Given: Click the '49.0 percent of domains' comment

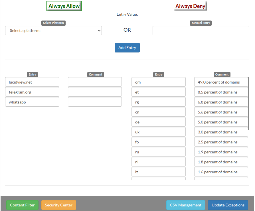Looking at the screenshot, I should coord(221,82).
